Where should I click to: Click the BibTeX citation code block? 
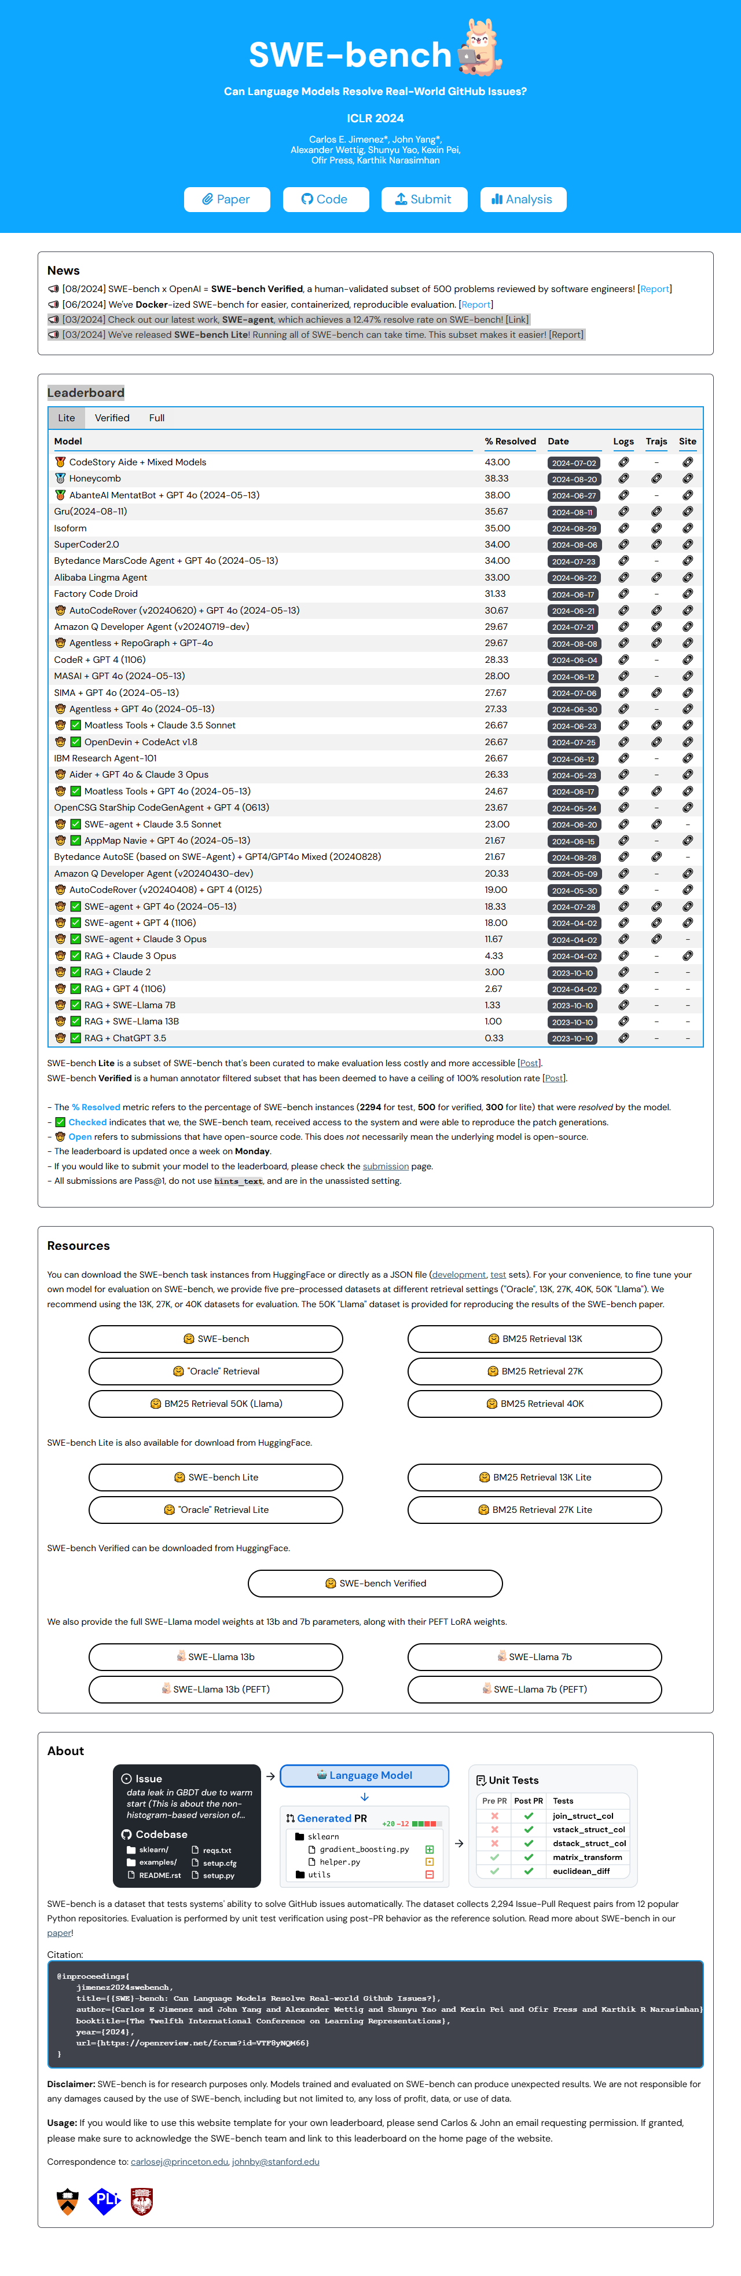click(x=375, y=2014)
